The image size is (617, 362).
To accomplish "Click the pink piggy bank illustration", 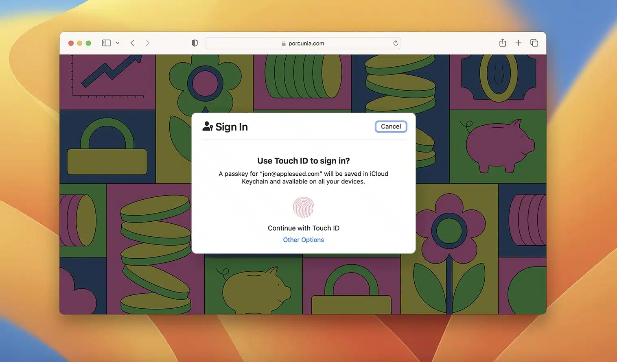I will [x=499, y=146].
